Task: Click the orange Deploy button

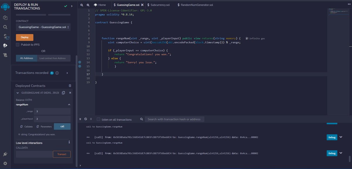Action: click(25, 37)
